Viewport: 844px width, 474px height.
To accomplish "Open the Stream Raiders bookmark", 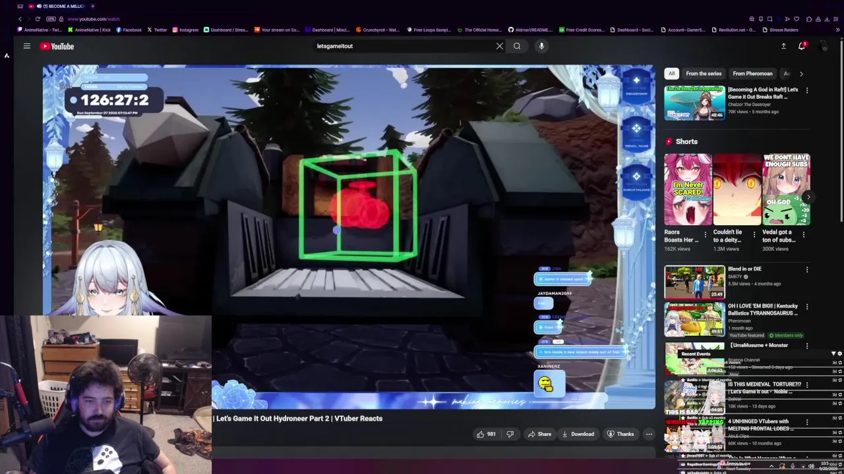I will tap(781, 30).
